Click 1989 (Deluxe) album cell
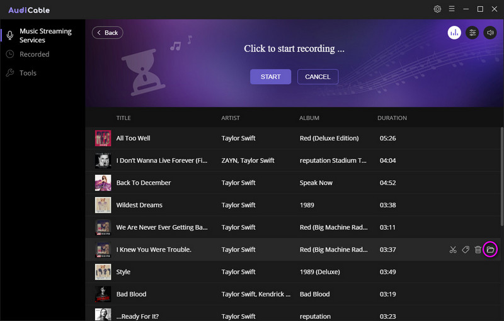The image size is (504, 321). 319,272
